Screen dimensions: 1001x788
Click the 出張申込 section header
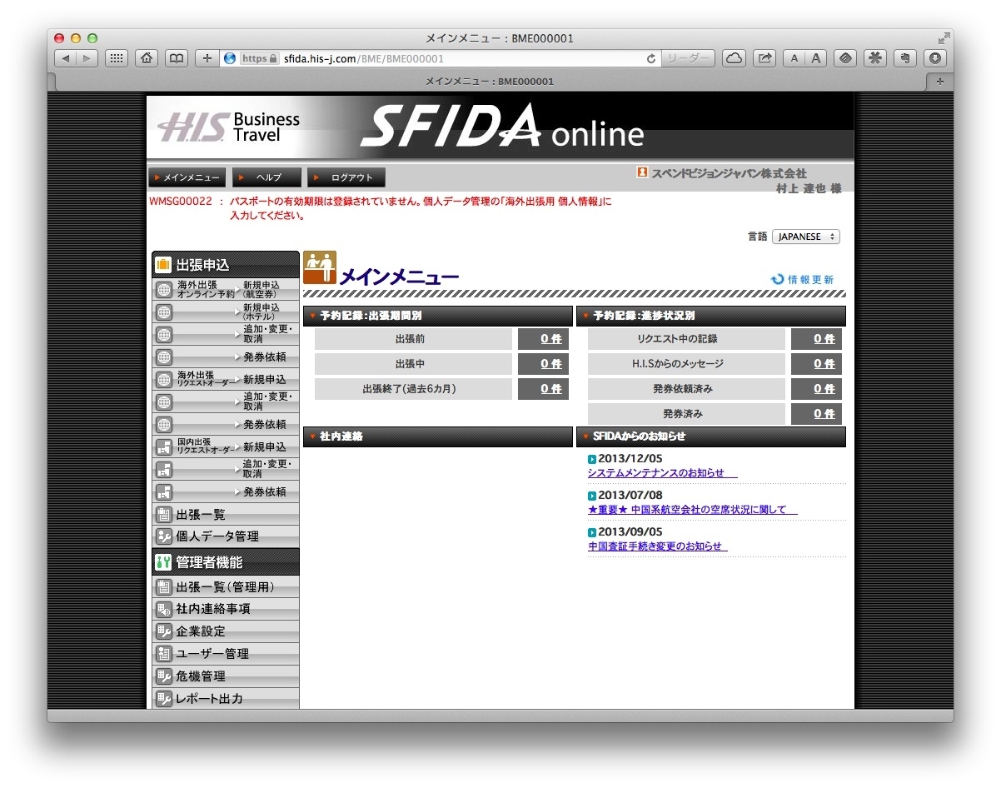226,265
